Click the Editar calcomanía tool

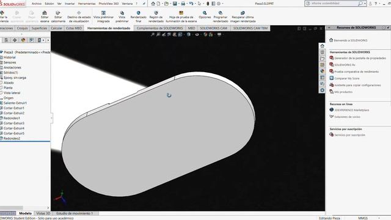tap(58, 16)
